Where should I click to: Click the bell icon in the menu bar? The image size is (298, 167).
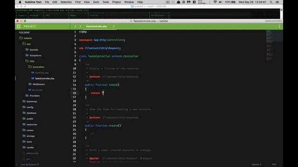pos(178,2)
